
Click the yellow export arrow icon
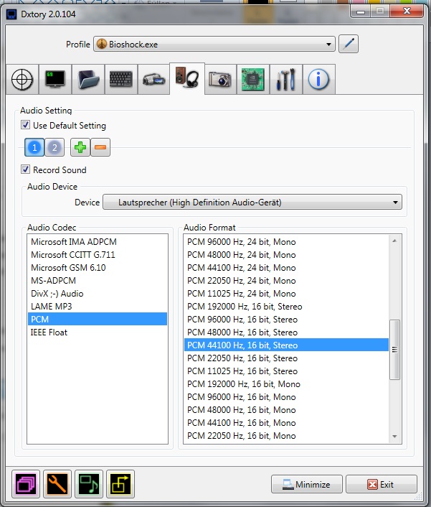(x=120, y=484)
